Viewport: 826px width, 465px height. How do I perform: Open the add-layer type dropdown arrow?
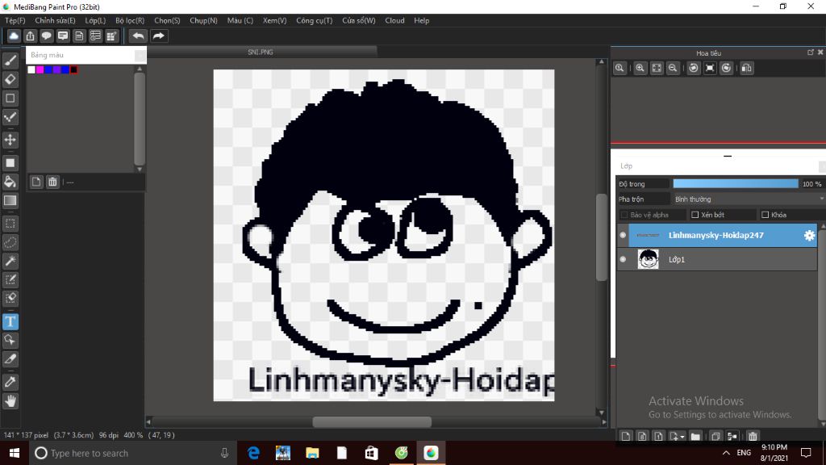(x=682, y=437)
